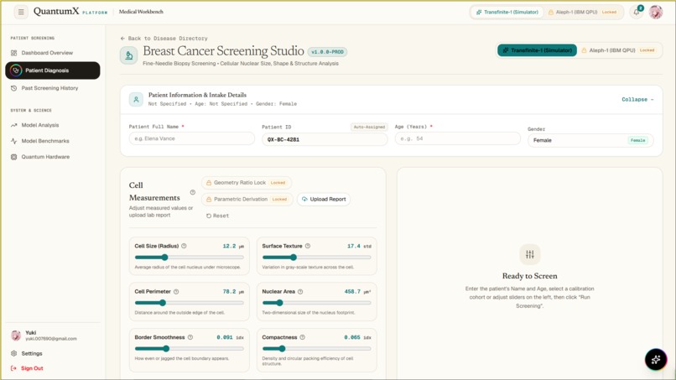The image size is (676, 380).
Task: Select Transfinite-1 (Simulator) in top bar
Action: [x=507, y=12]
